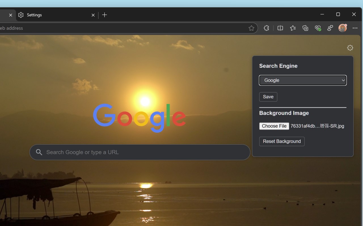The width and height of the screenshot is (363, 226).
Task: Open the Collections icon
Action: (x=305, y=28)
